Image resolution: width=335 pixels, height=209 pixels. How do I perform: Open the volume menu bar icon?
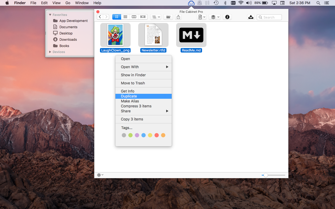[x=249, y=3]
